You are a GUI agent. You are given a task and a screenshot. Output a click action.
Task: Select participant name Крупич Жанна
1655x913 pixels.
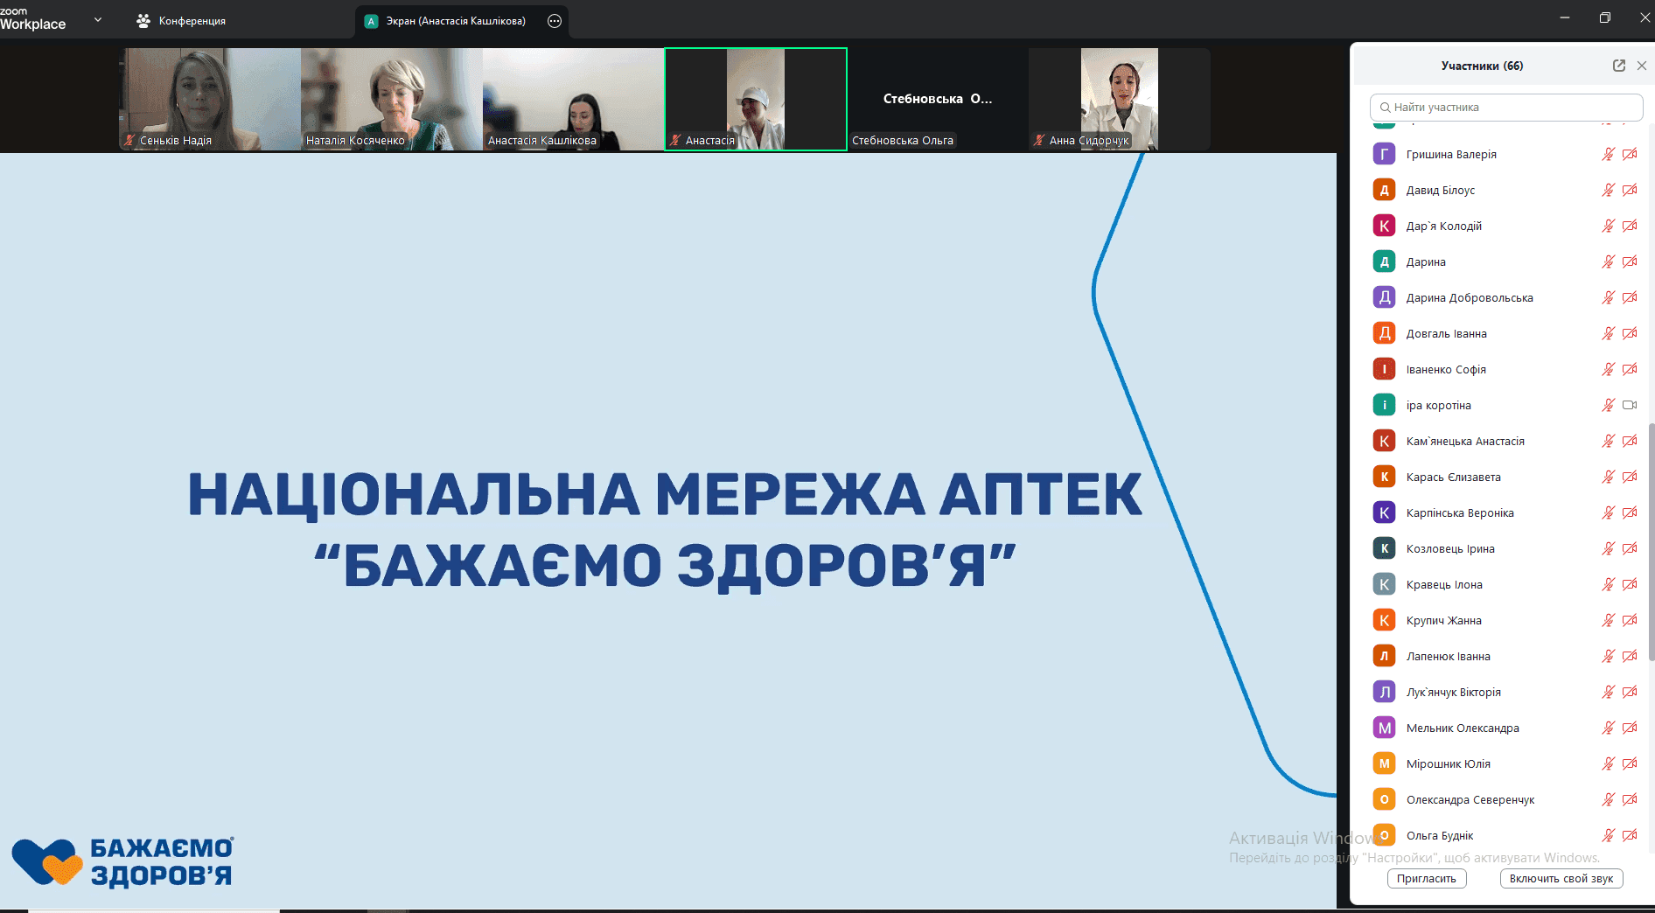click(x=1444, y=620)
